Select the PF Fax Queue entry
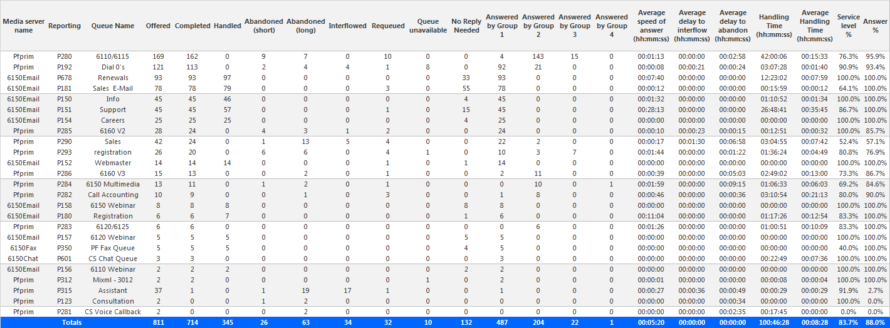The image size is (890, 328). coord(113,248)
